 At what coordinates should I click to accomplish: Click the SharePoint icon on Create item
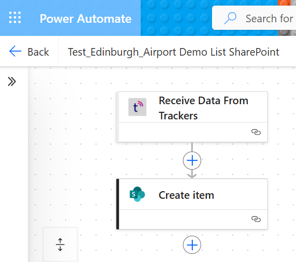pyautogui.click(x=137, y=194)
